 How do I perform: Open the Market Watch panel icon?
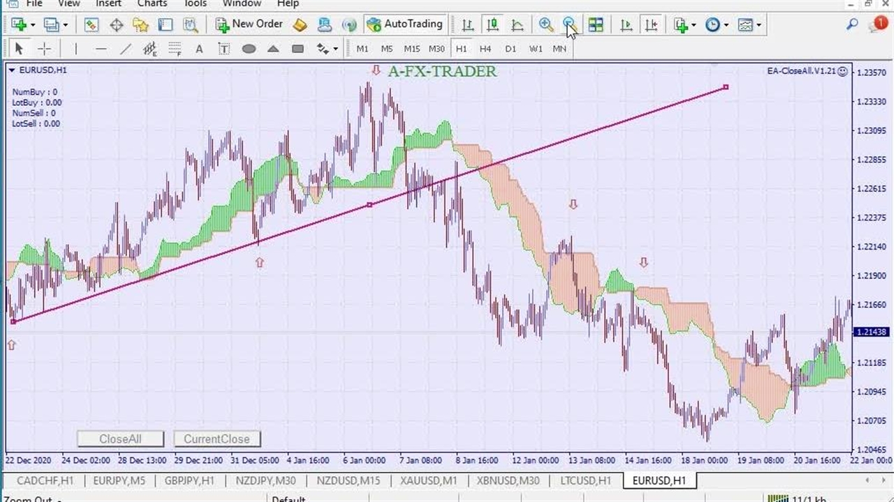91,25
